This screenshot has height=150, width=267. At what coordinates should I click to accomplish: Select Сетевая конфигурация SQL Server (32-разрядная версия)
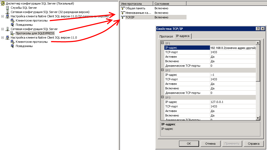[50, 12]
